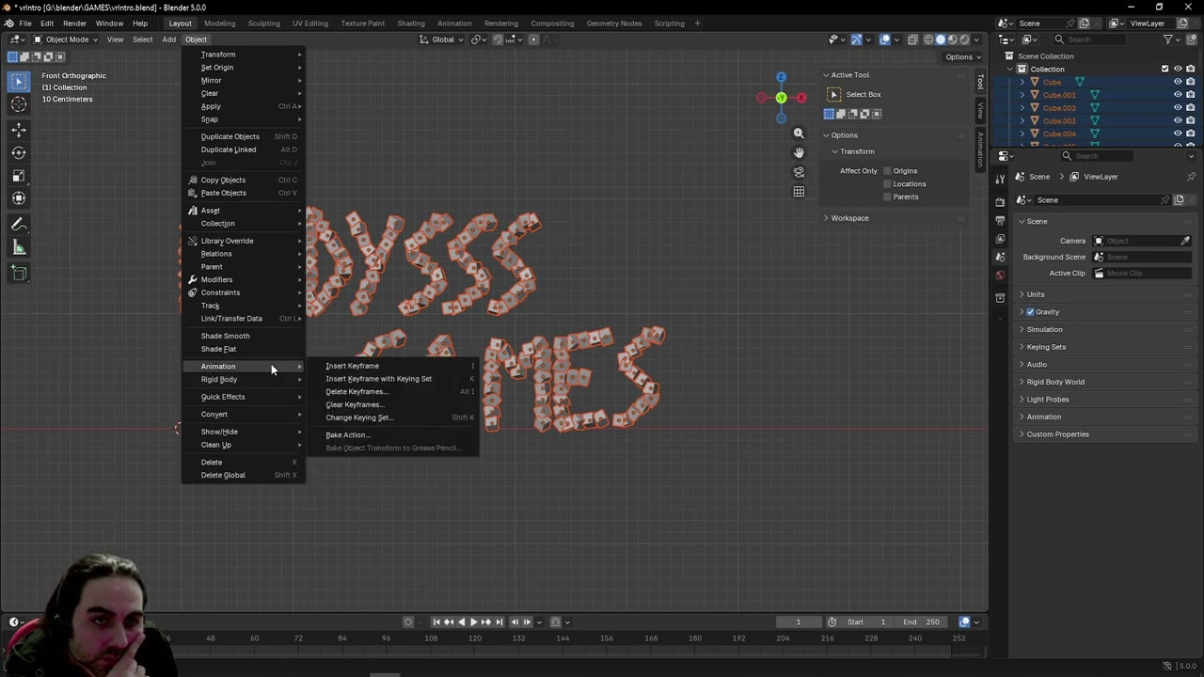Select Shade Smooth in Object menu

point(243,336)
